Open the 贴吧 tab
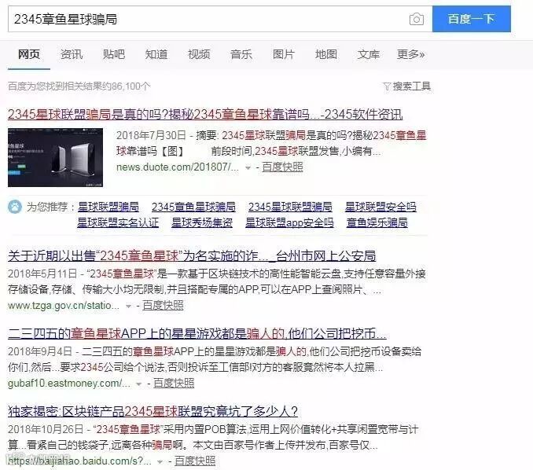This screenshot has height=470, width=533. [x=114, y=54]
